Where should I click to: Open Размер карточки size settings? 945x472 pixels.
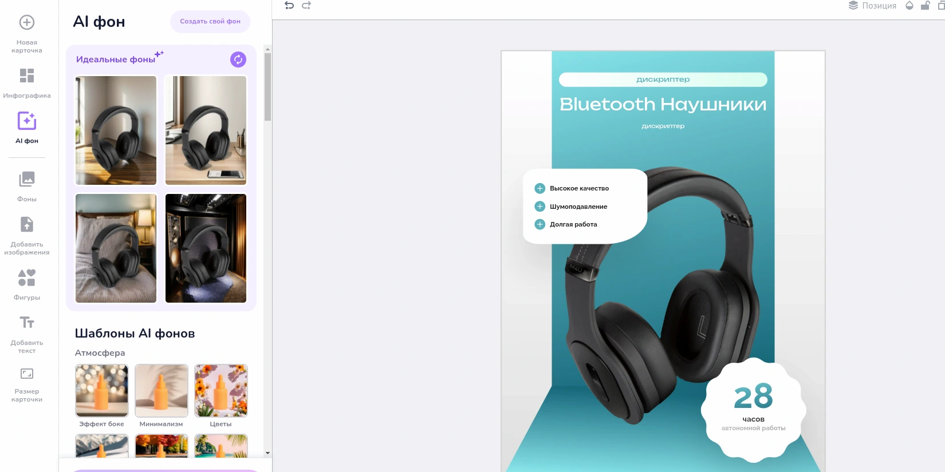[x=27, y=384]
